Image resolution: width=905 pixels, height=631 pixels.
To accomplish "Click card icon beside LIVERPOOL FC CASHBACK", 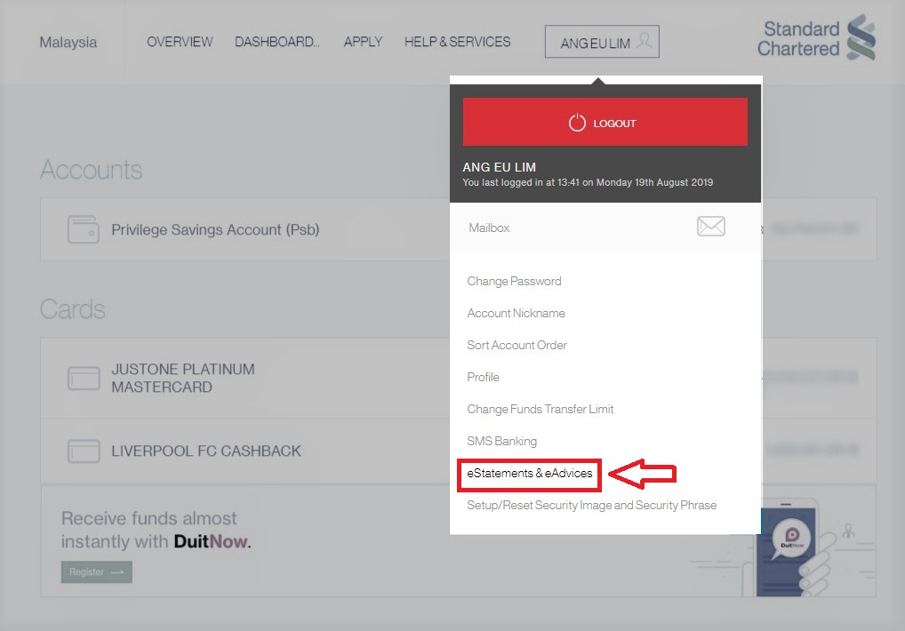I will (84, 451).
